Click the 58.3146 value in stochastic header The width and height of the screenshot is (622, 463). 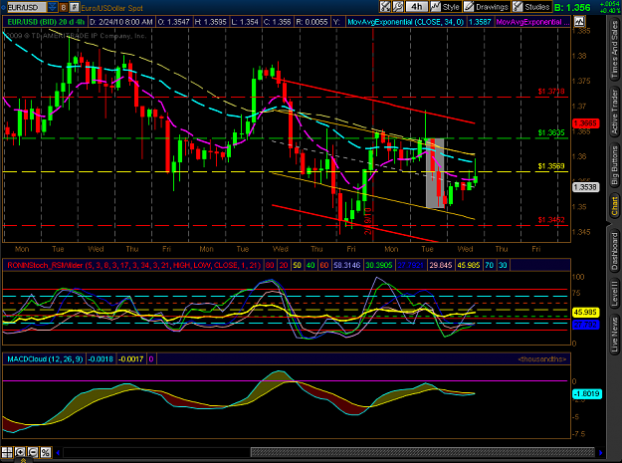pos(346,265)
